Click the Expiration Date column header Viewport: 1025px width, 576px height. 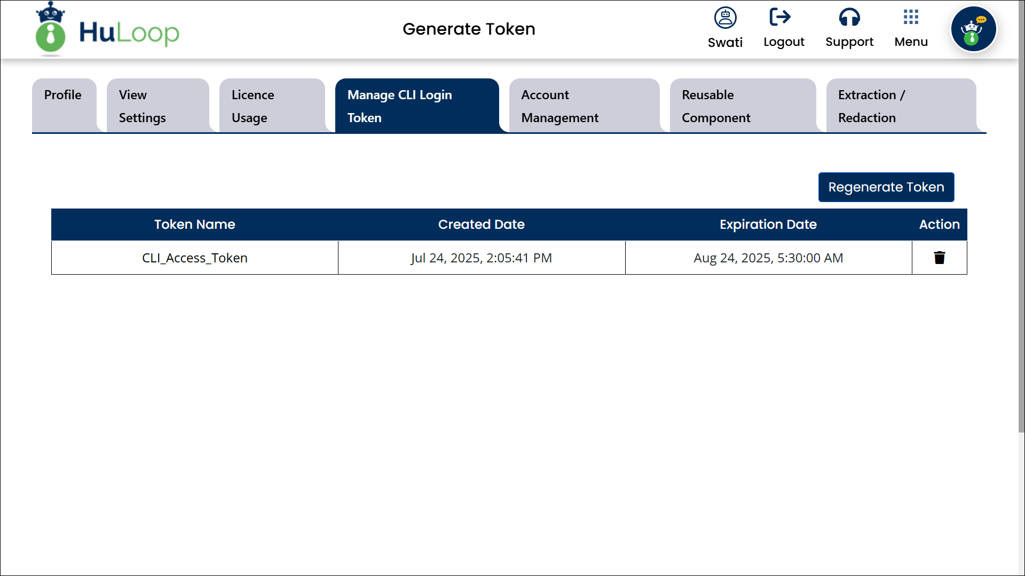768,225
